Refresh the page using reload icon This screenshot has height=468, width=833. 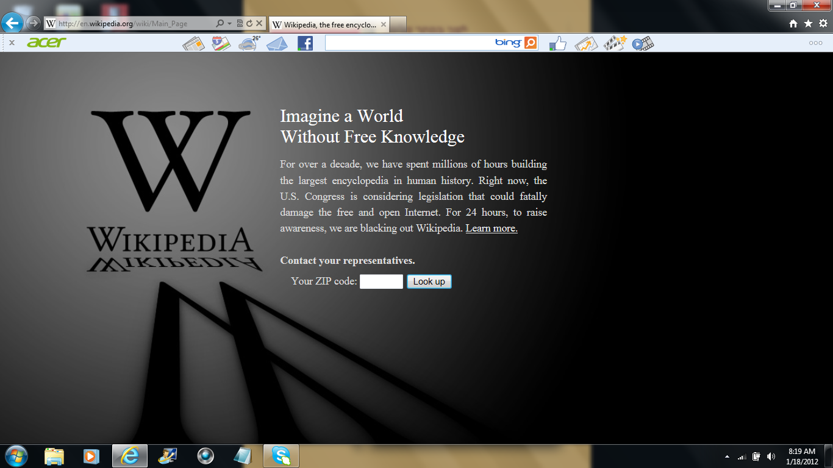pyautogui.click(x=249, y=24)
